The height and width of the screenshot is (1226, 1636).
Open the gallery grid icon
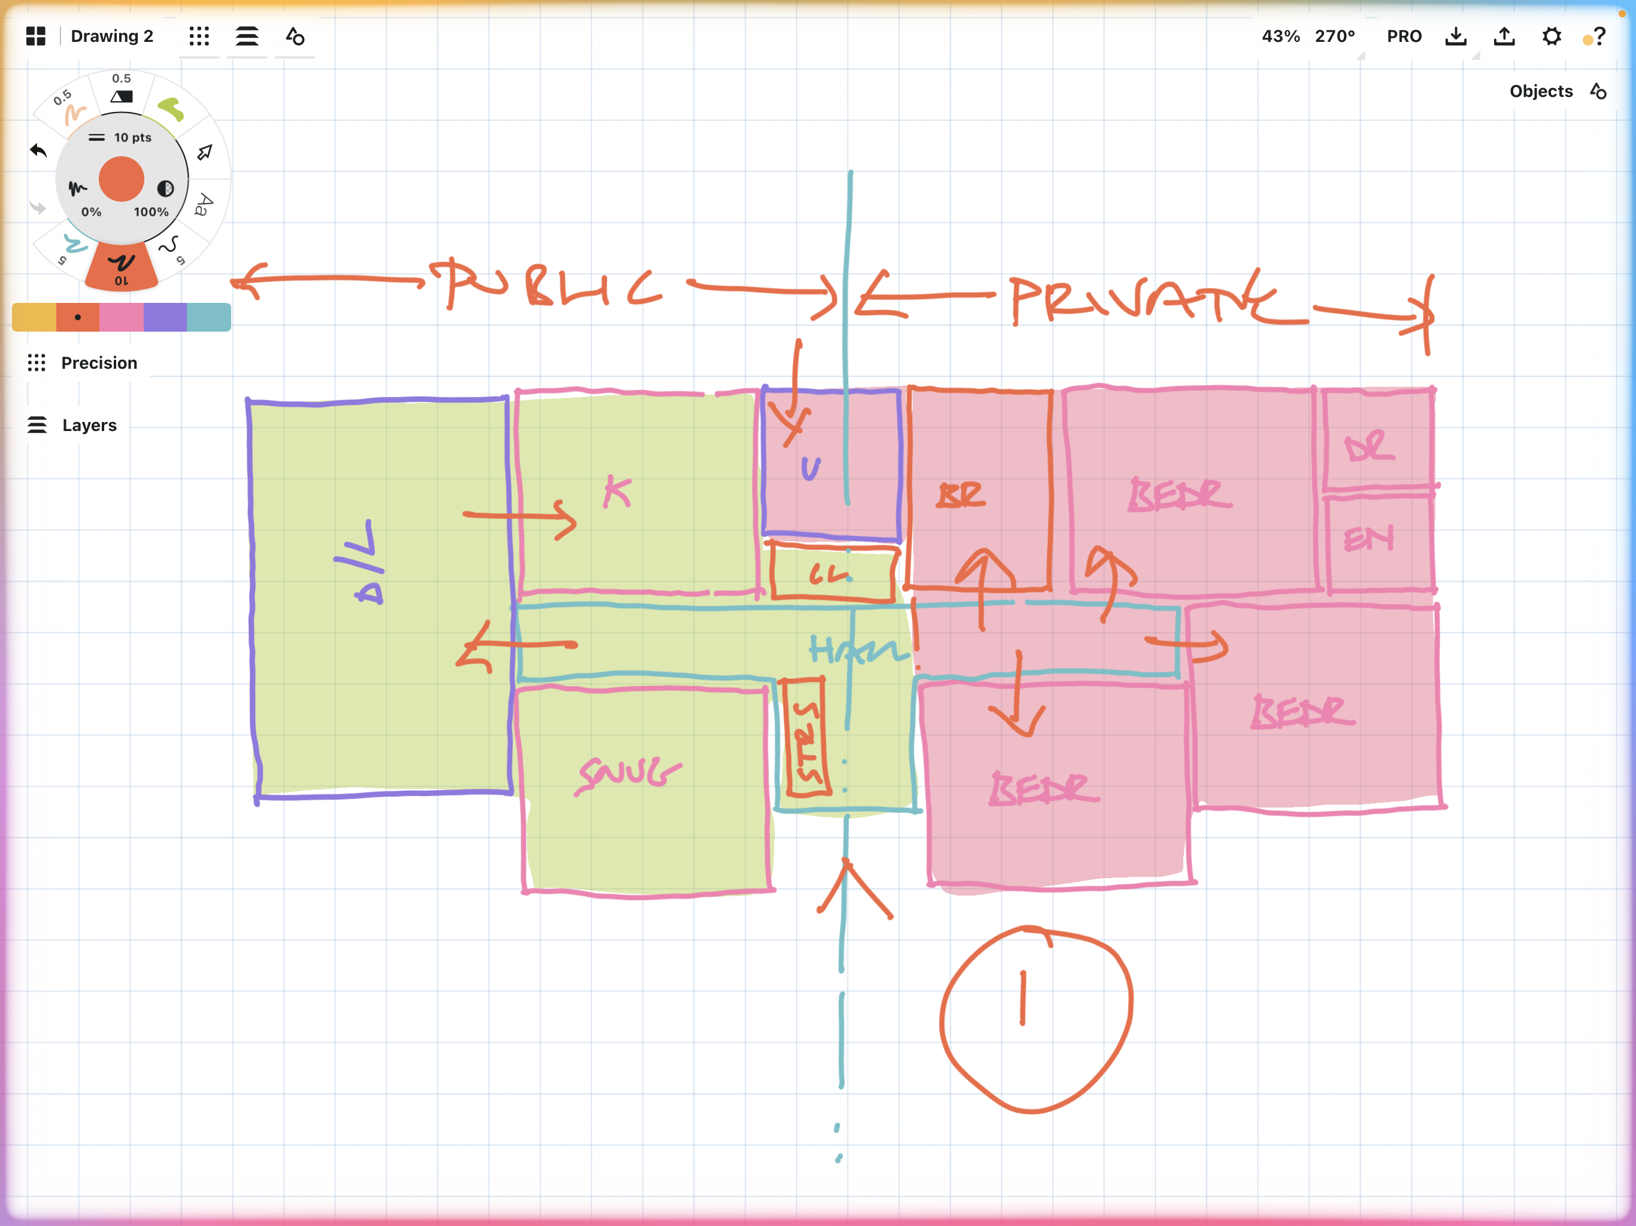[35, 37]
